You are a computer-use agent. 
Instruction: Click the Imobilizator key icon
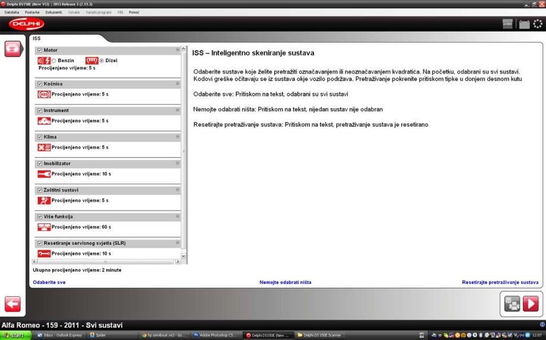44,174
